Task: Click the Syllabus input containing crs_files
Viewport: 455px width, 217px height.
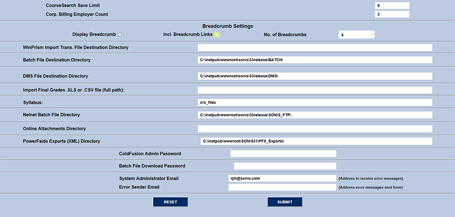Action: [x=315, y=102]
